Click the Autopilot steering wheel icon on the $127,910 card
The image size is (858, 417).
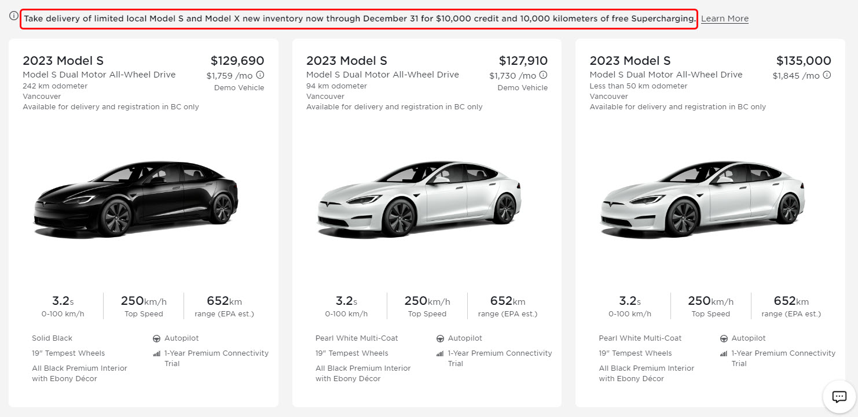coord(440,338)
